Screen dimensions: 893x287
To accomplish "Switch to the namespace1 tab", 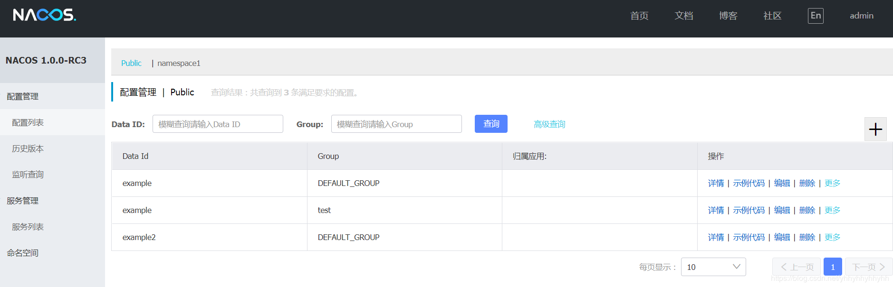I will (x=179, y=63).
